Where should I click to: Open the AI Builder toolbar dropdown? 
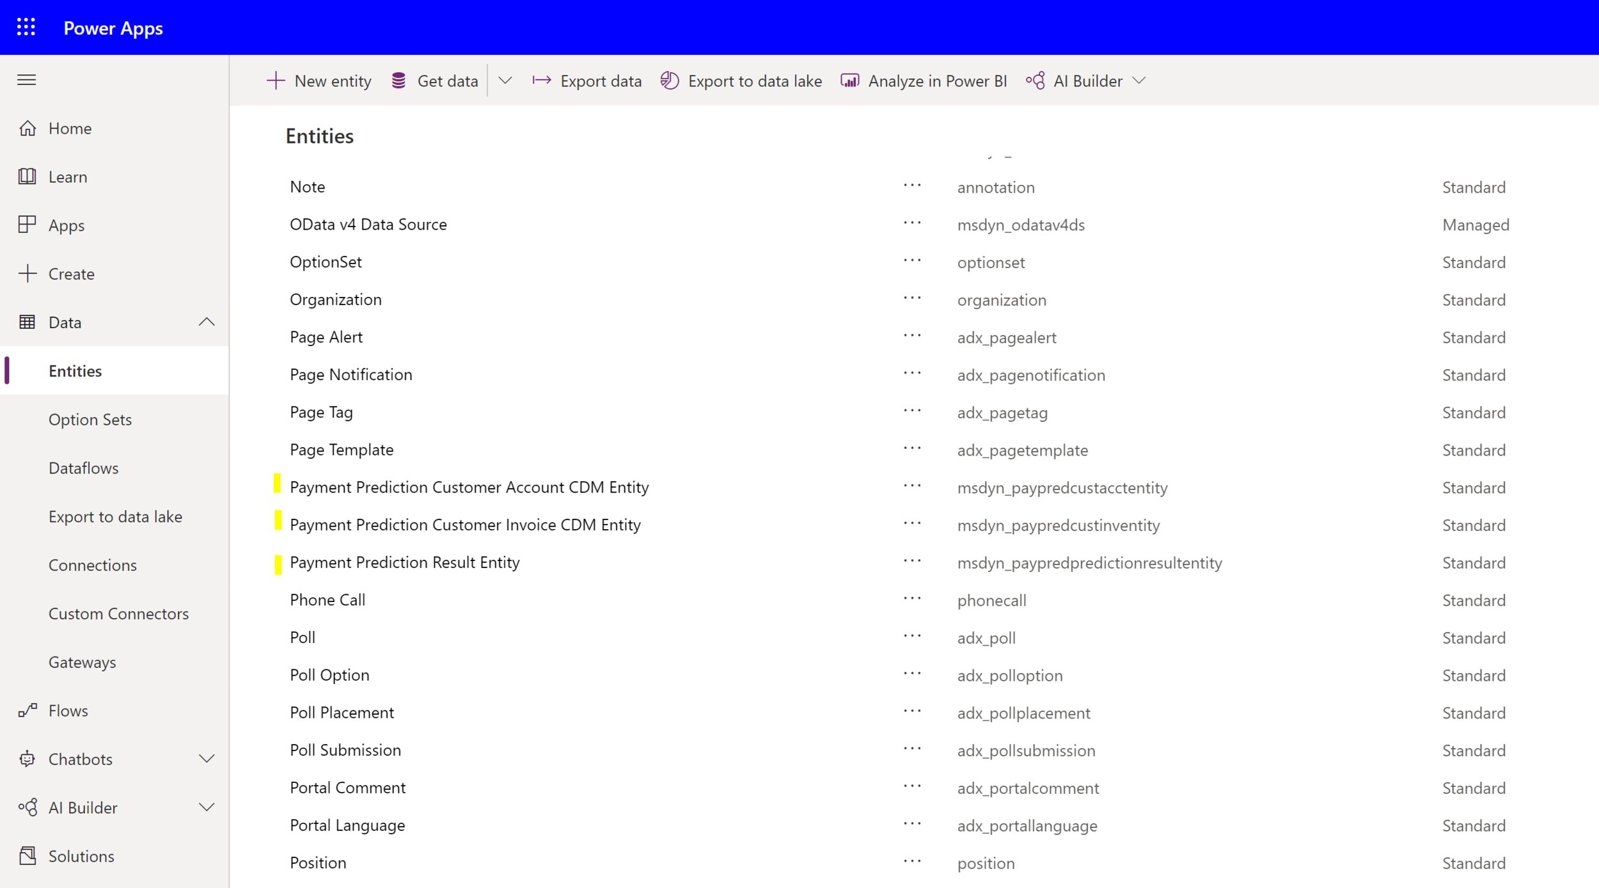pyautogui.click(x=1139, y=81)
